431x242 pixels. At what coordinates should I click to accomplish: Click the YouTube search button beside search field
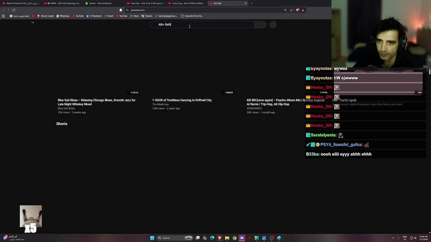[260, 25]
